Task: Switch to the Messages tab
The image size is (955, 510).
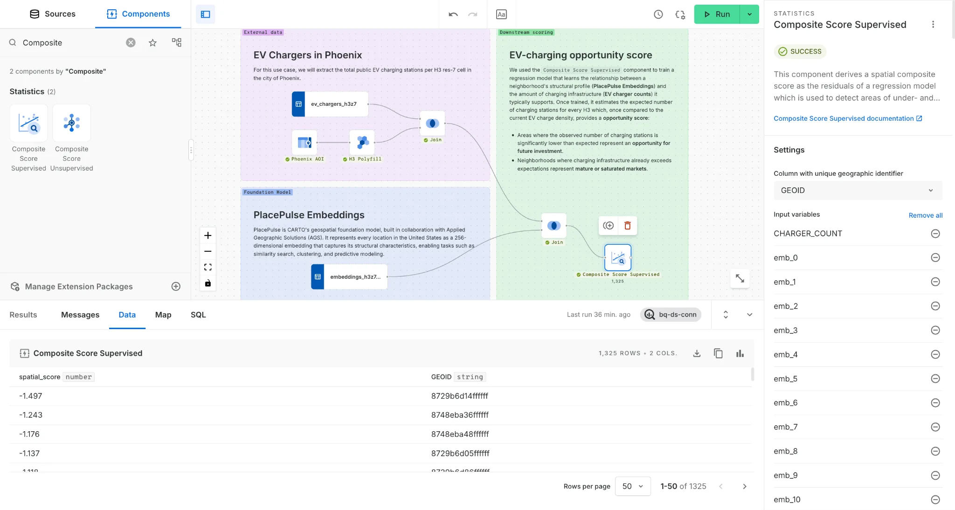Action: [80, 315]
